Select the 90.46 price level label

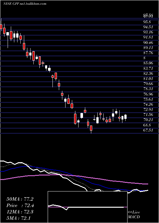click(x=148, y=42)
